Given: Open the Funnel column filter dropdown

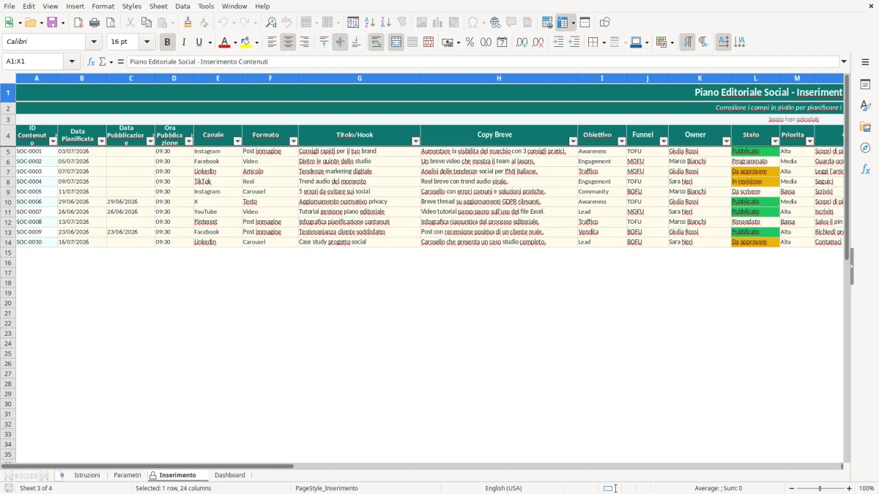Looking at the screenshot, I should (x=664, y=141).
